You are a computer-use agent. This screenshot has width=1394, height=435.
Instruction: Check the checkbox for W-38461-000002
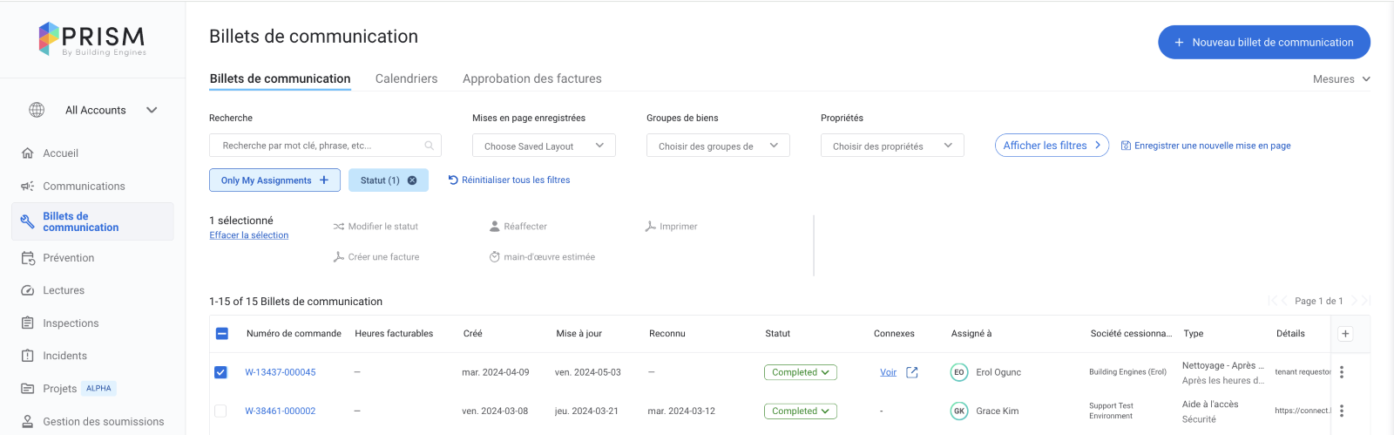[x=220, y=411]
